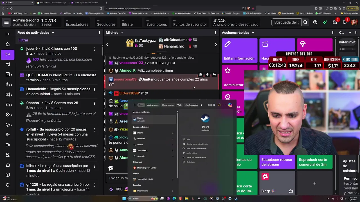
Task: Open the help question-mark icon
Action: pyautogui.click(x=315, y=22)
